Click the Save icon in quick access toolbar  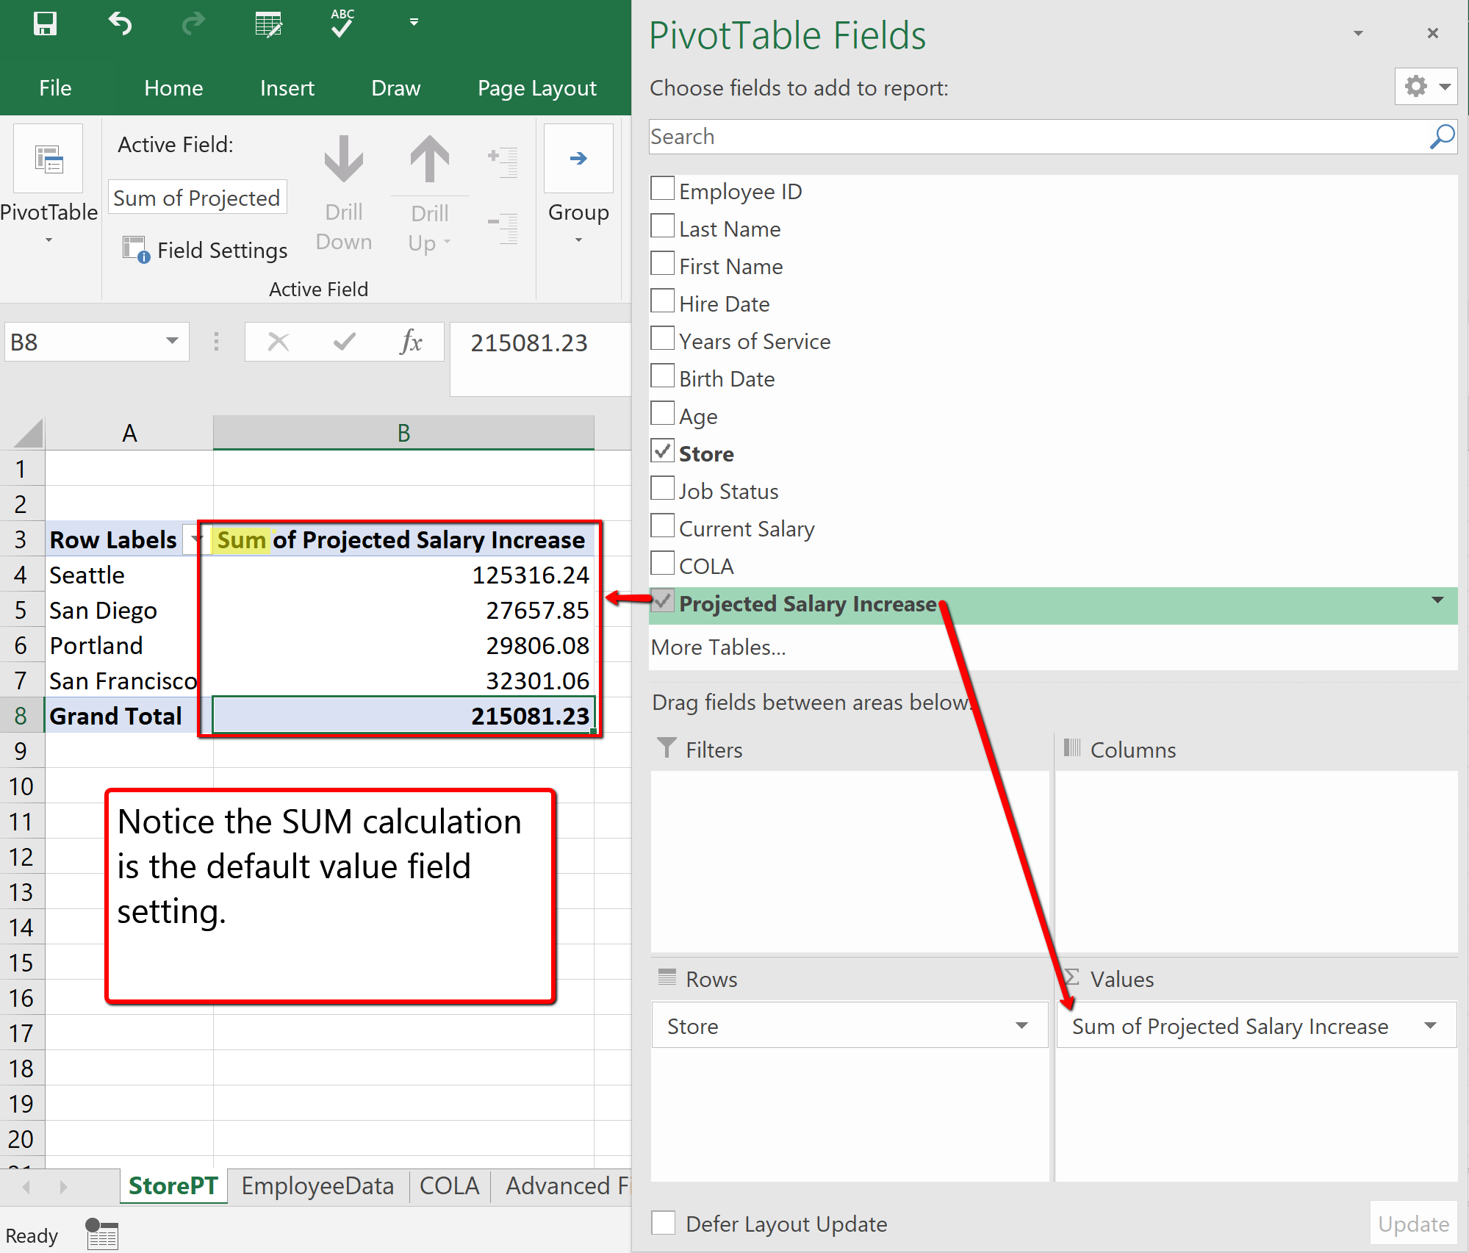tap(46, 24)
